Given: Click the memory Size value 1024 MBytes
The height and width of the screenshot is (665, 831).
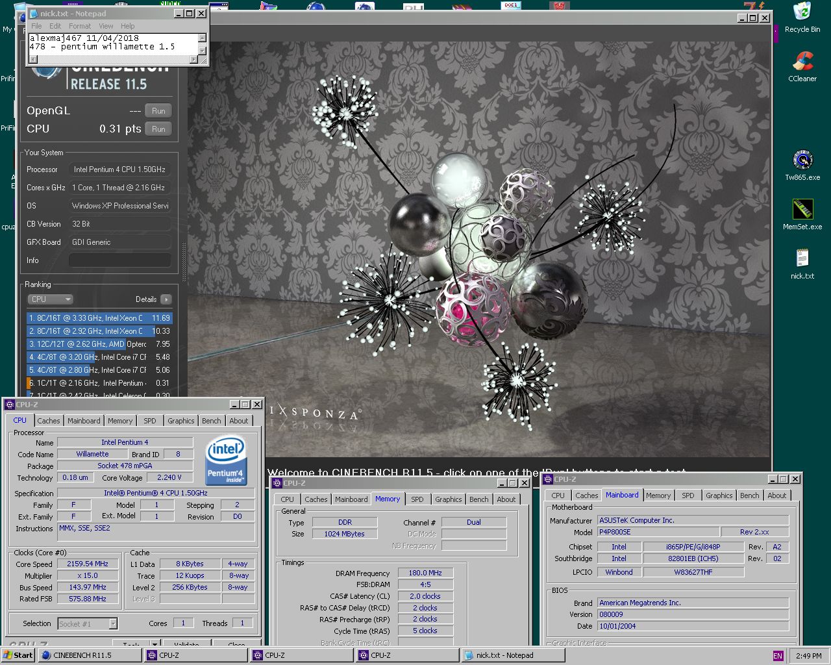Looking at the screenshot, I should (x=345, y=534).
